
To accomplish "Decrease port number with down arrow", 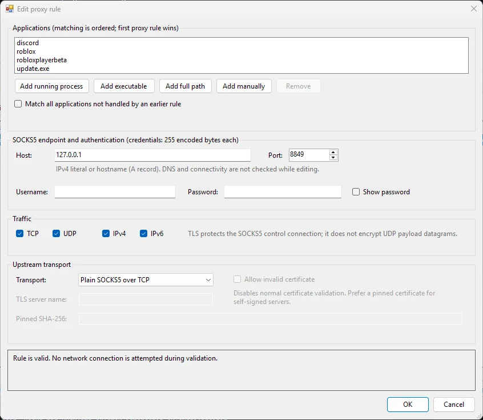I will pyautogui.click(x=333, y=158).
